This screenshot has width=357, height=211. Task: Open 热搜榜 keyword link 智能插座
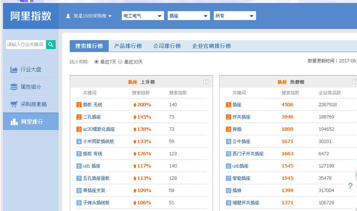[x=242, y=179]
